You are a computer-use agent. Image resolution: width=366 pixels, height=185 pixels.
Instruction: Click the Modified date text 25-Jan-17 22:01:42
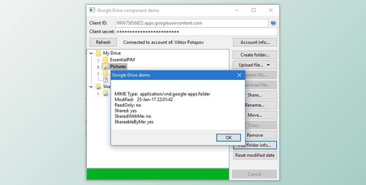pyautogui.click(x=155, y=99)
